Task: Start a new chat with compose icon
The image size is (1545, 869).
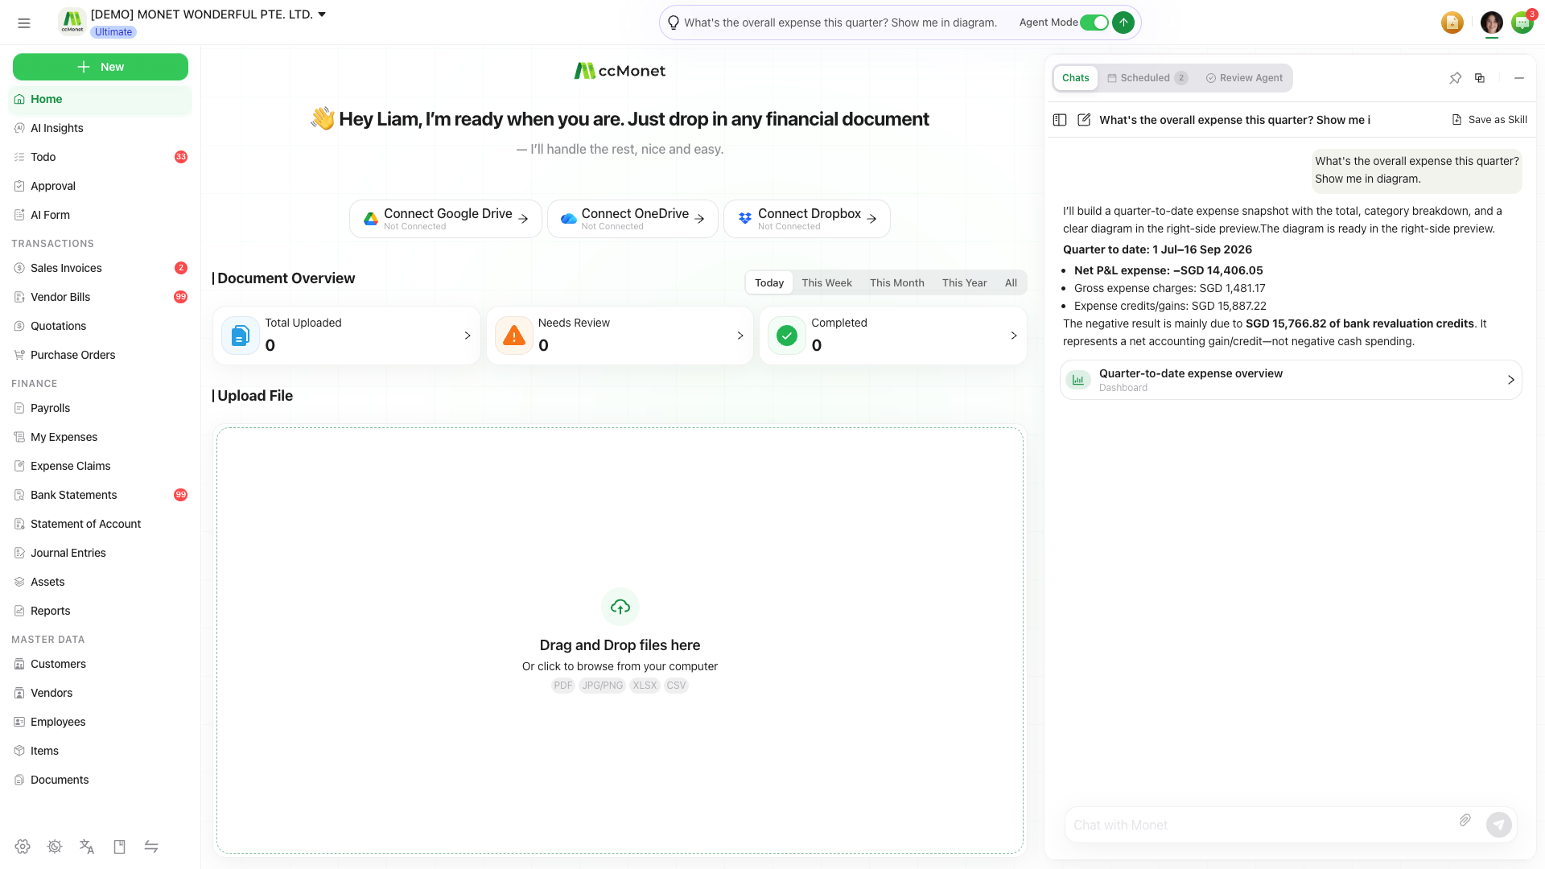Action: pyautogui.click(x=1084, y=120)
